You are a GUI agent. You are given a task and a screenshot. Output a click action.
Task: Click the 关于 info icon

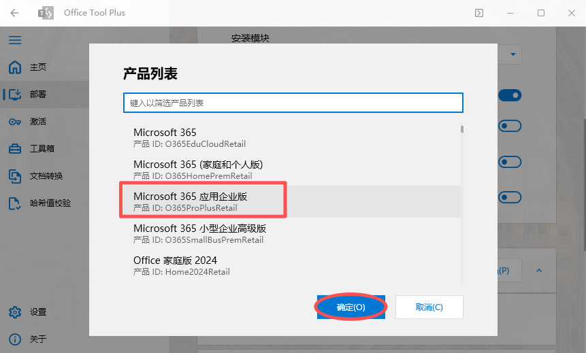coord(15,339)
